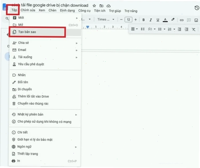This screenshot has height=168, width=200.
Task: Enable Cho phép sử dụng khi không có mạng
Action: 45,122
